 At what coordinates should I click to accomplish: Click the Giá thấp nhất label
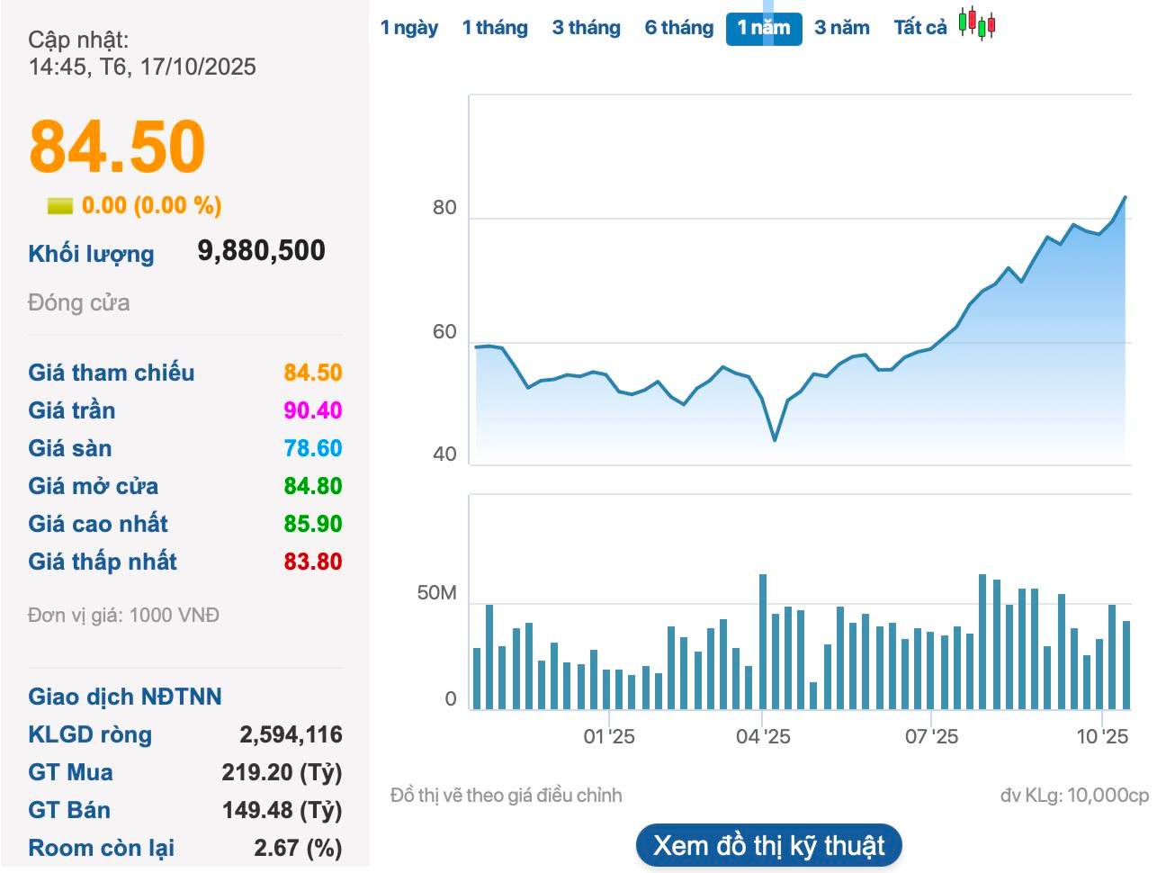click(103, 562)
